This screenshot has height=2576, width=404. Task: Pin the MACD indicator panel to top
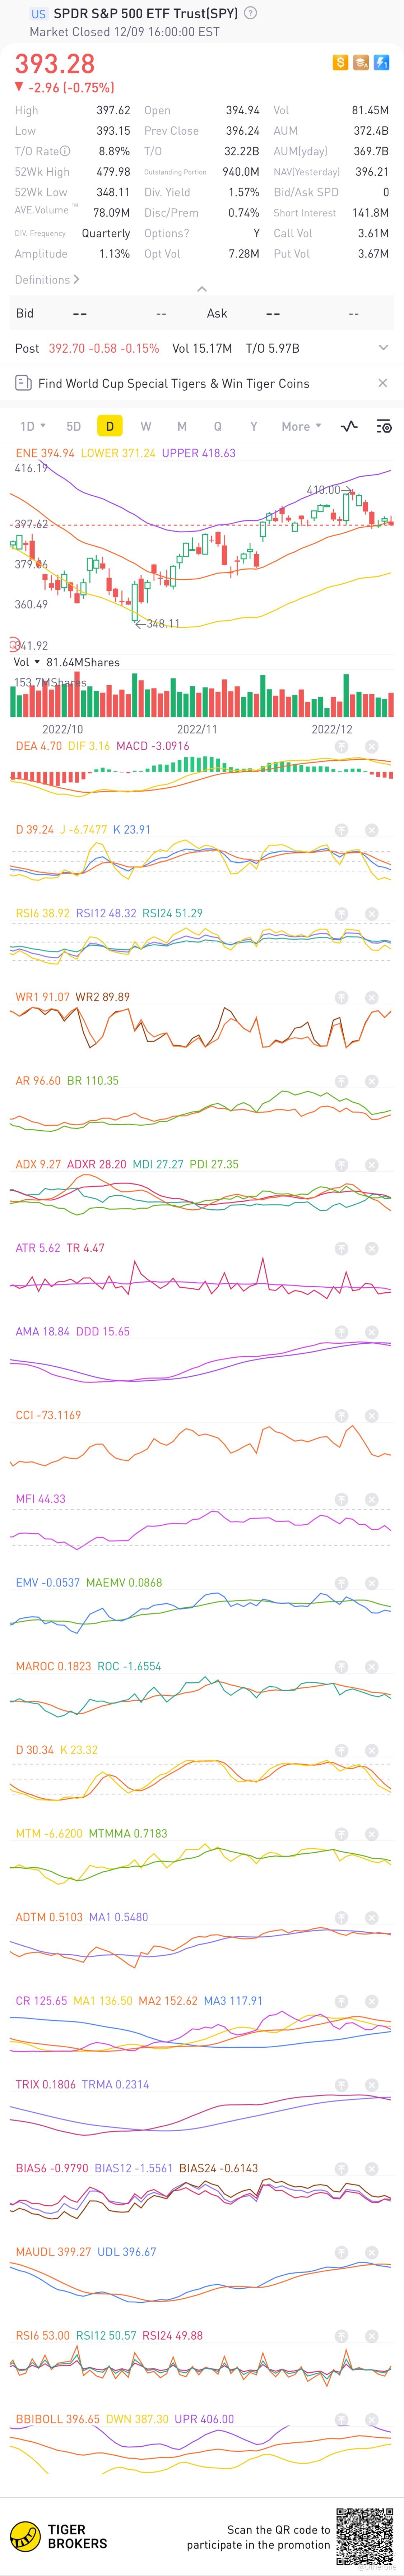pyautogui.click(x=341, y=746)
